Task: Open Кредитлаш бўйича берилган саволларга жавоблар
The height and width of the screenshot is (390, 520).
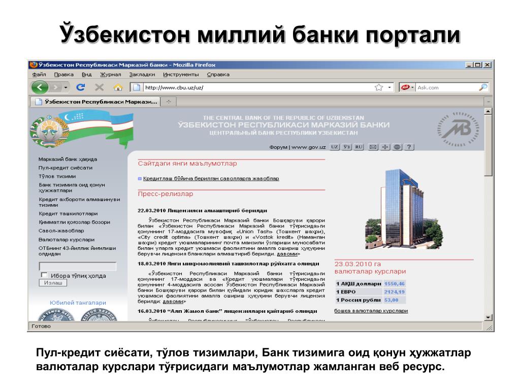Action: [x=211, y=179]
